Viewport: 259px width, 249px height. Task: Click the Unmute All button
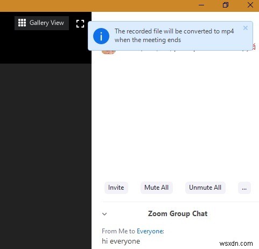(205, 188)
